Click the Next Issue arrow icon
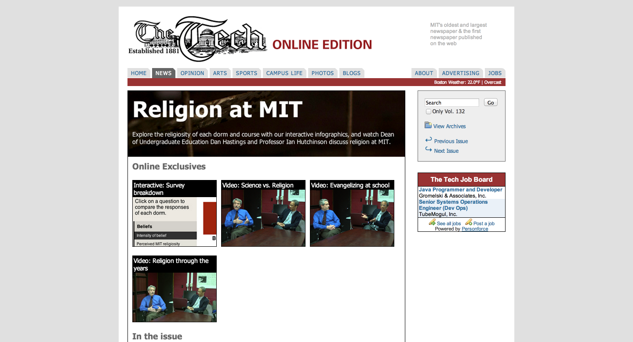The height and width of the screenshot is (342, 633). [x=429, y=150]
